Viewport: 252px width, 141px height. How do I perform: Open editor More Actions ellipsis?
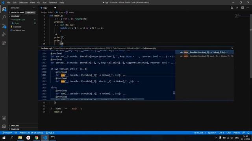[x=248, y=8]
